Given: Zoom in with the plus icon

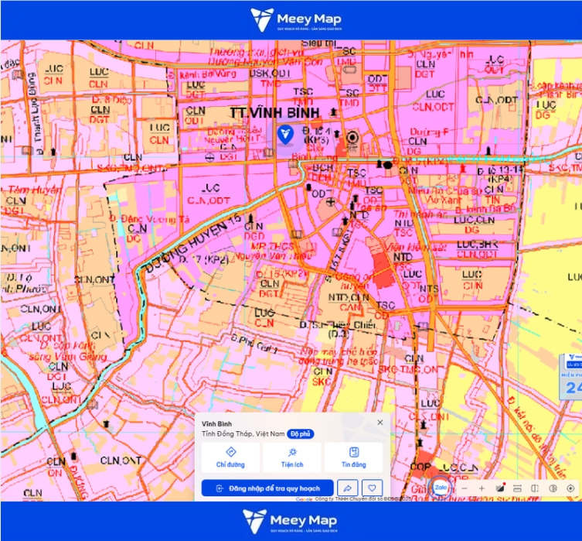Looking at the screenshot, I should 482,488.
